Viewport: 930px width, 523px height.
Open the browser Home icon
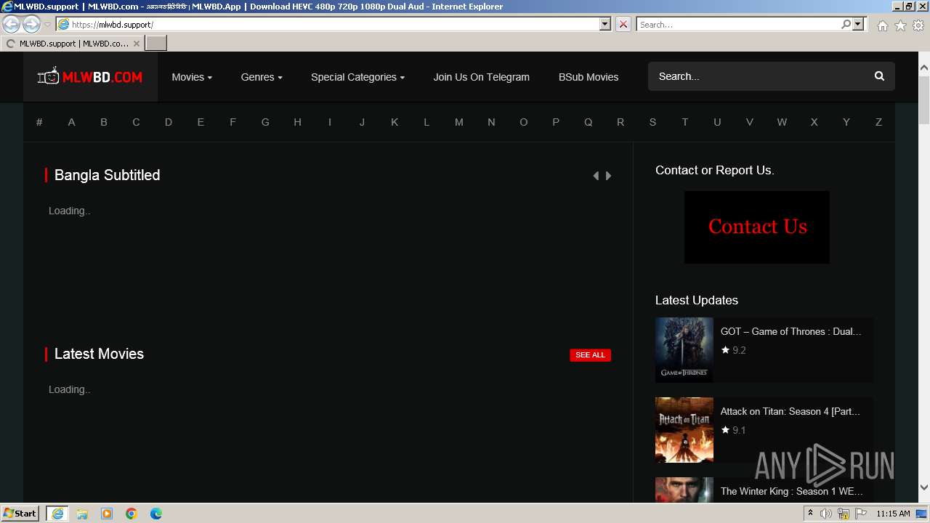coord(882,25)
